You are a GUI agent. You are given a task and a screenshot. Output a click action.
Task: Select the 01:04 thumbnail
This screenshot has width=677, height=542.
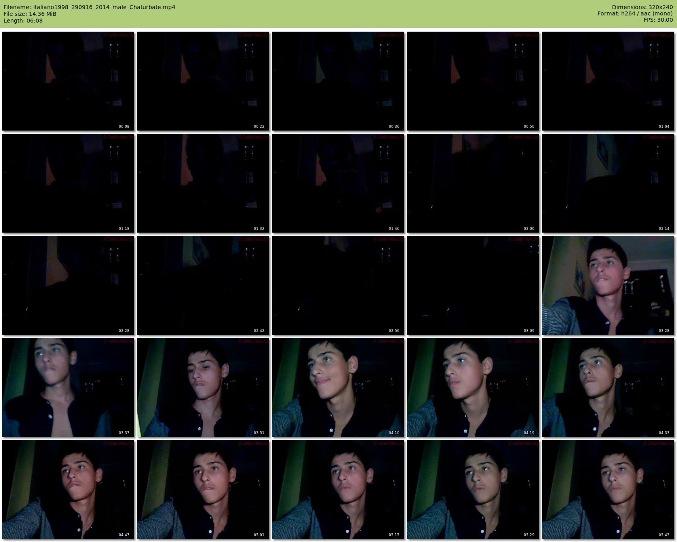click(x=608, y=81)
